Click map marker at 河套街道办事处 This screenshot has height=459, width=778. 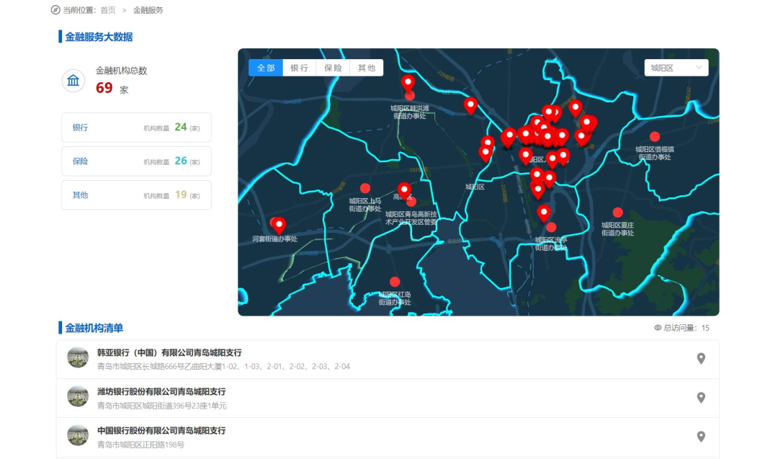tap(279, 225)
